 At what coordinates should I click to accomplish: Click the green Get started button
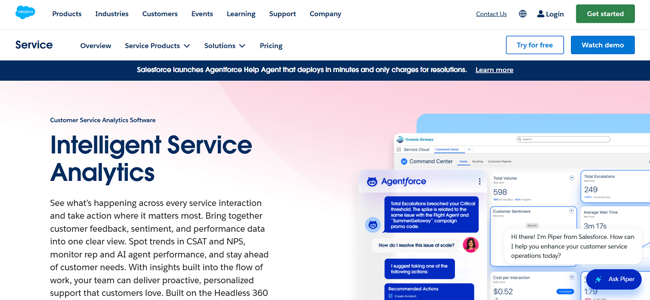pyautogui.click(x=605, y=14)
